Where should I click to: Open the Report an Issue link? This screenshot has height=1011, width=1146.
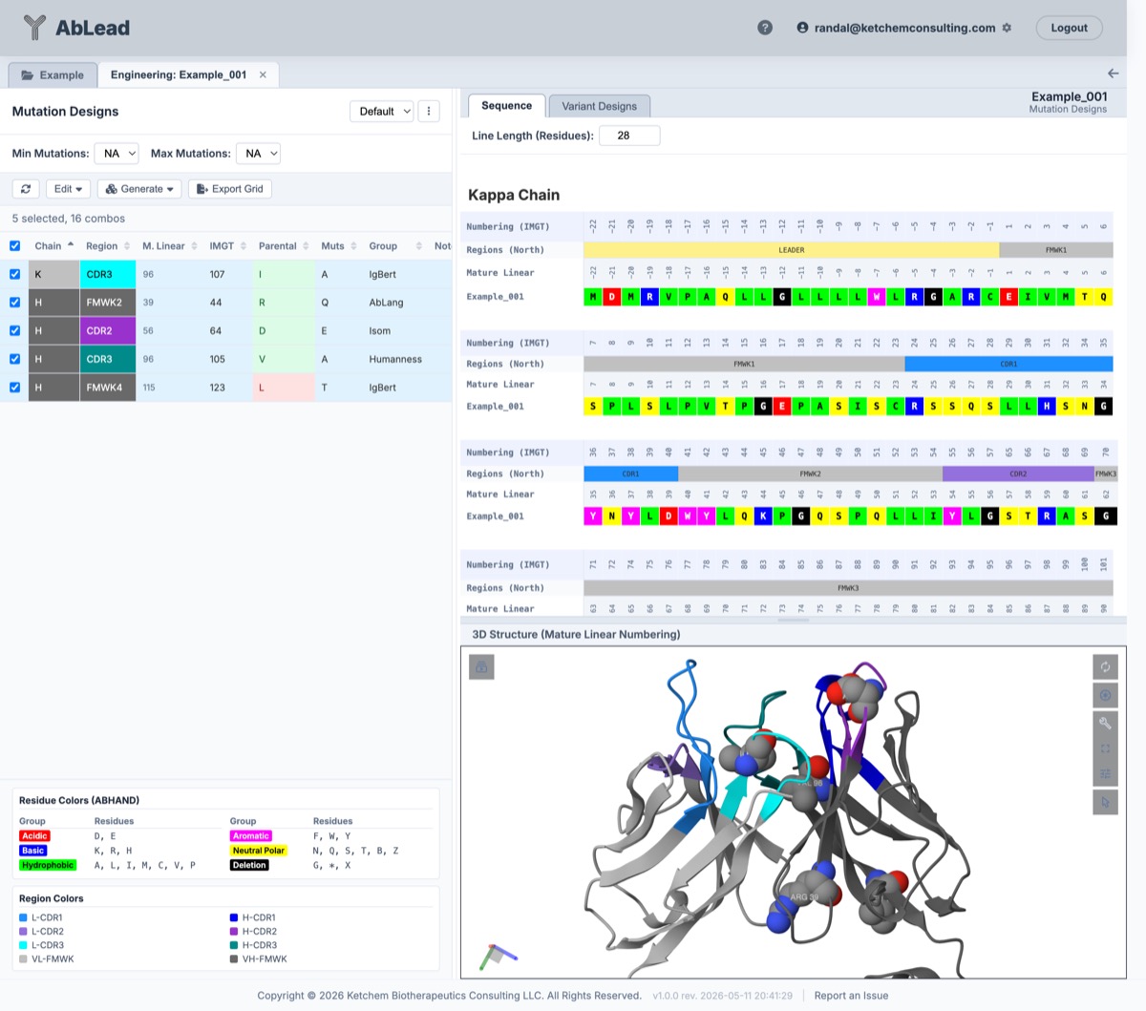pos(851,996)
